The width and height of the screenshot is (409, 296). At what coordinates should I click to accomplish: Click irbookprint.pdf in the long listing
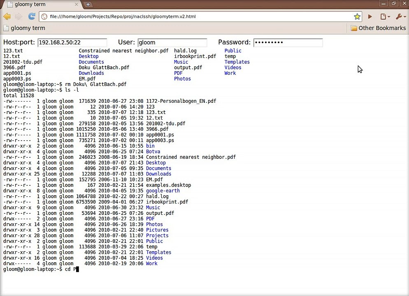click(x=167, y=202)
